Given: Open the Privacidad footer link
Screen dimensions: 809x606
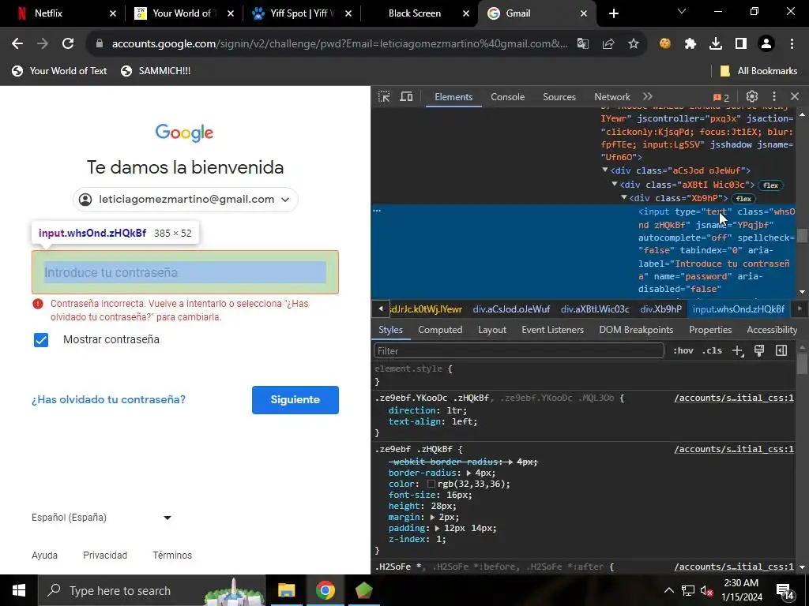Looking at the screenshot, I should 105,555.
